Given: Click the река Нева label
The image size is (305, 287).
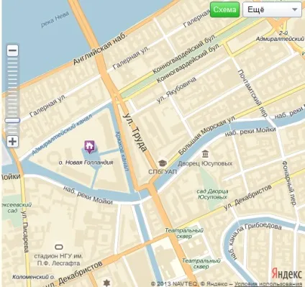Looking at the screenshot, I should click(55, 19).
